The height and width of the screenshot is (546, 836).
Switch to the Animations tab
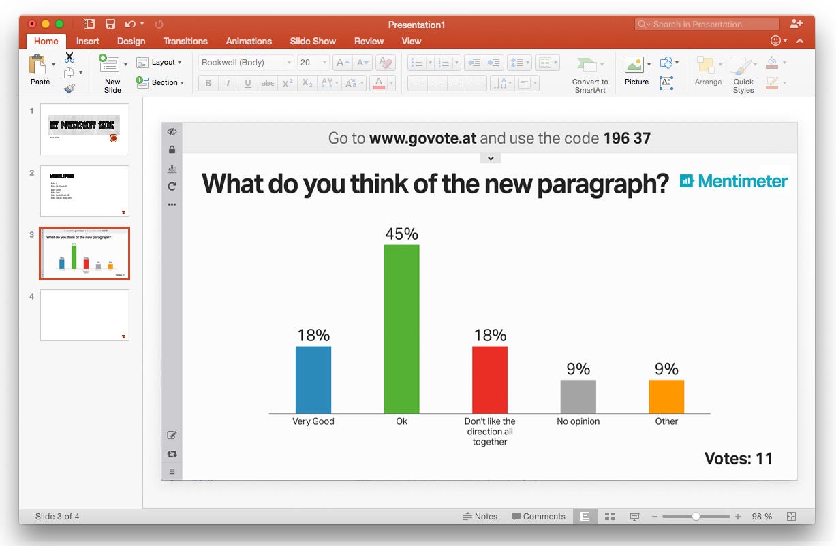(x=249, y=41)
